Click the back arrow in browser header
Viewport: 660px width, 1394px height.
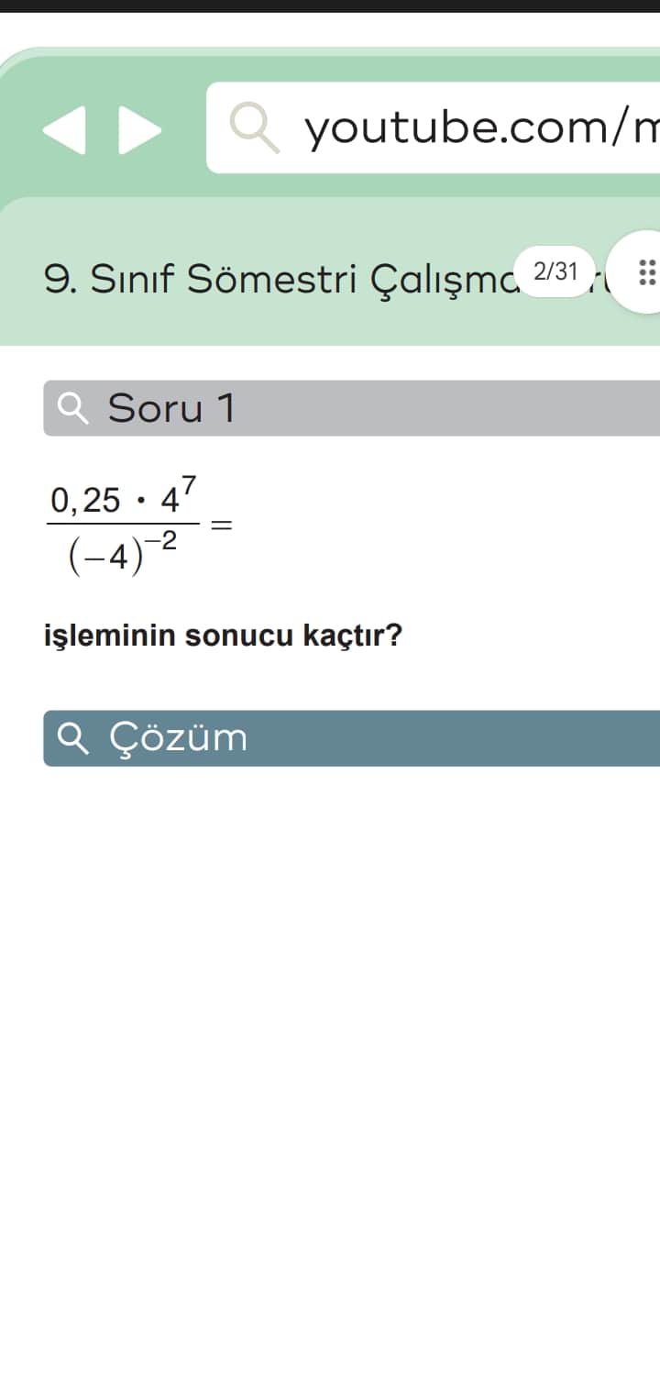(x=63, y=130)
